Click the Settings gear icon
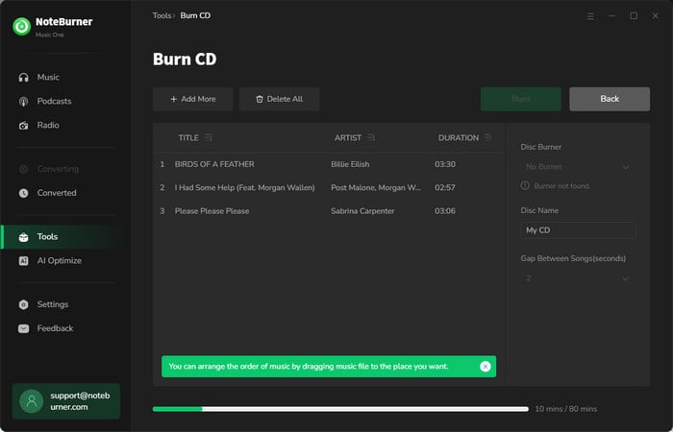The width and height of the screenshot is (673, 432). point(24,304)
